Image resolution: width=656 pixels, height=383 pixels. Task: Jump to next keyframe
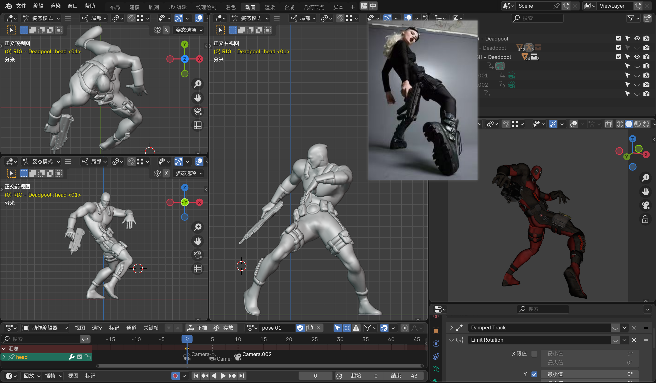coord(232,376)
